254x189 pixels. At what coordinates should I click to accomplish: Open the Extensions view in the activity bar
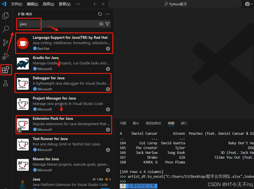point(6,69)
